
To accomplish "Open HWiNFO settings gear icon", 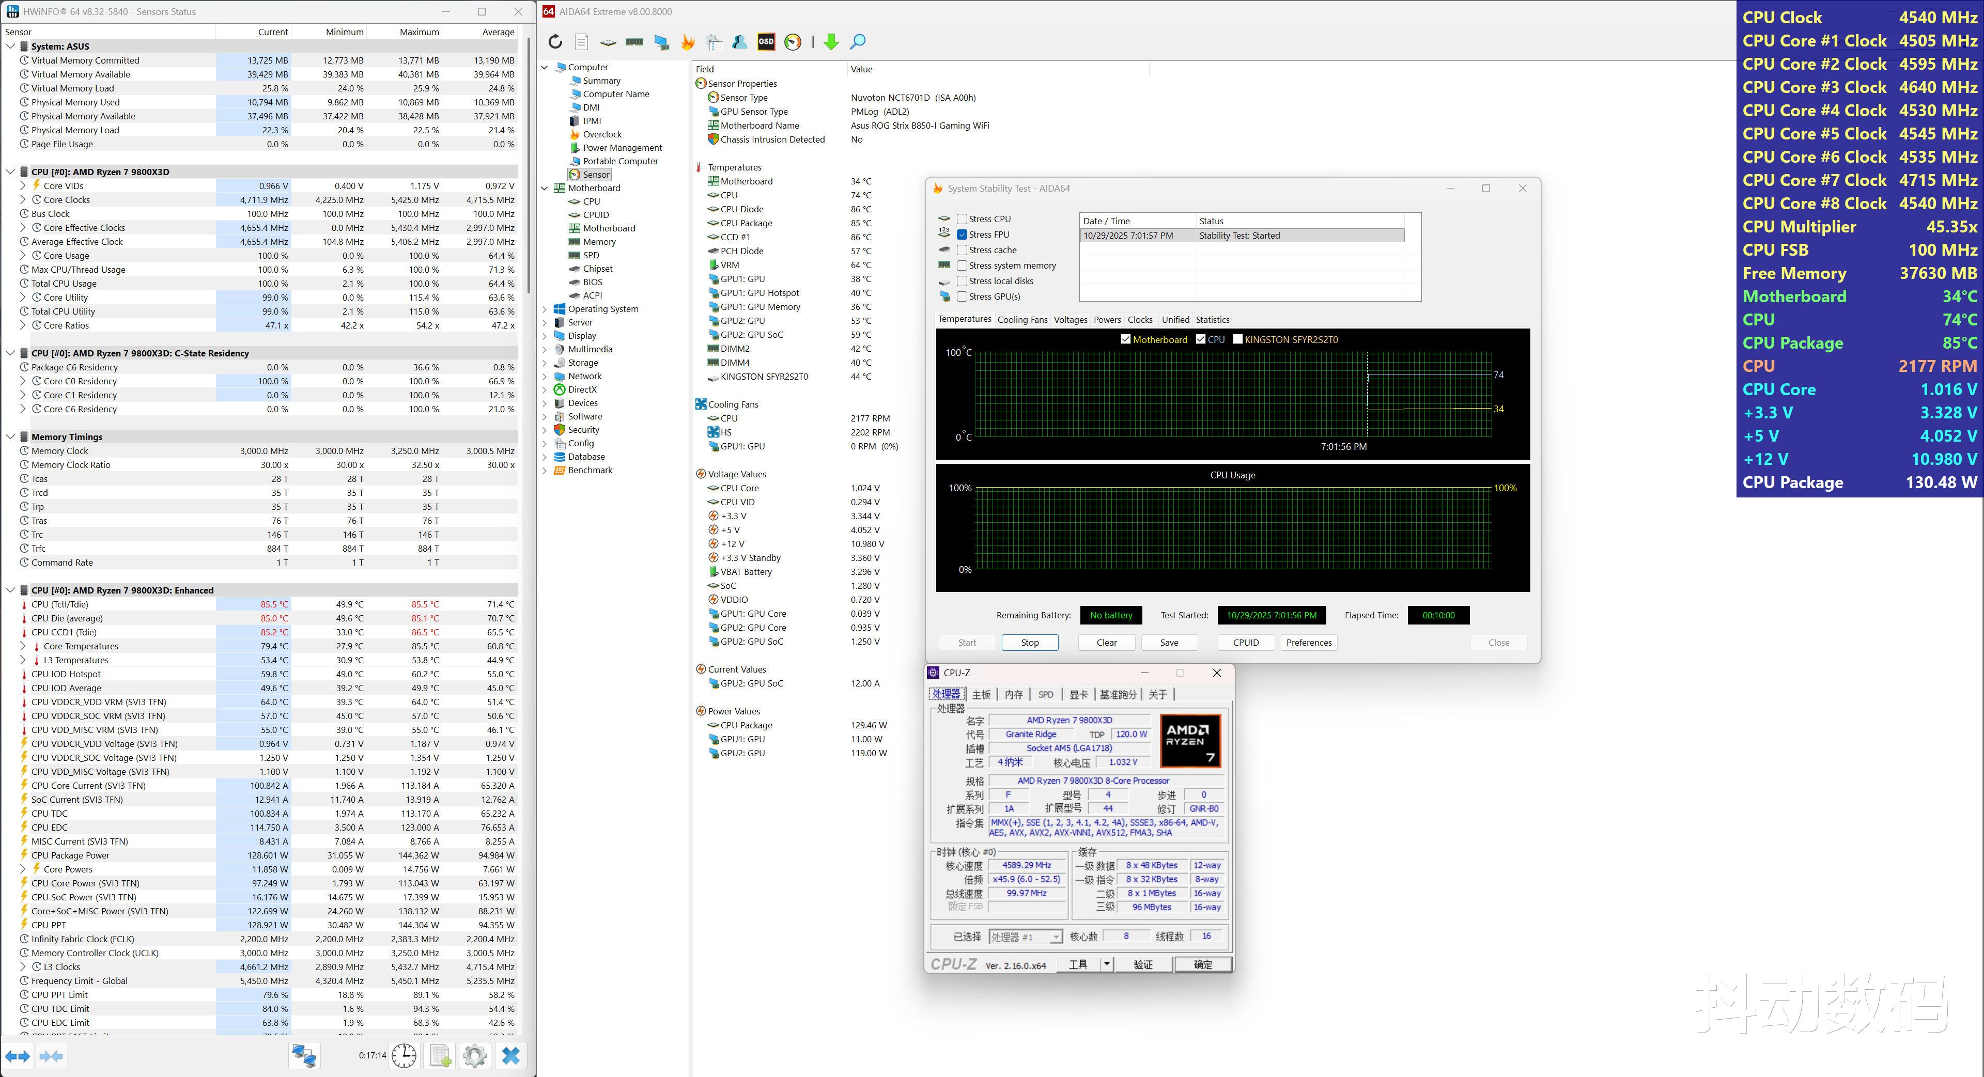I will coord(474,1055).
